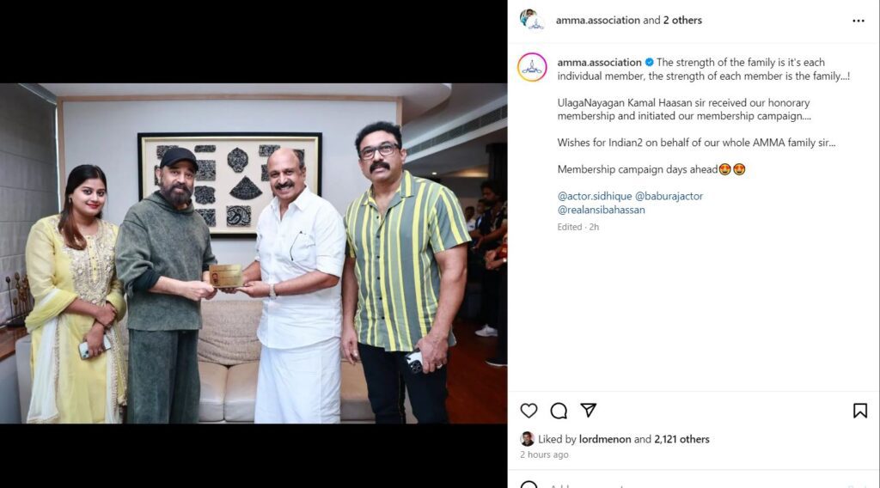Click the emoji icon in comment field
The height and width of the screenshot is (488, 880).
click(x=529, y=485)
